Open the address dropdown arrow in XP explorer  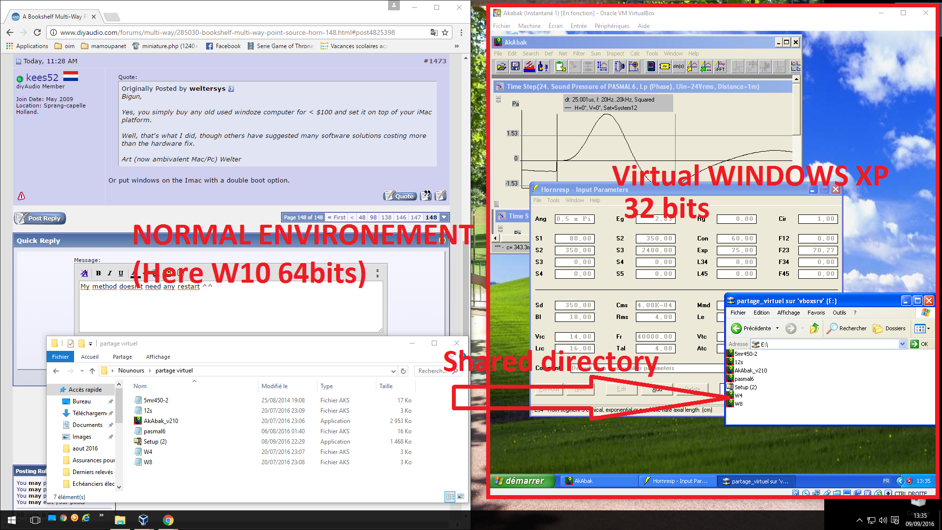click(902, 344)
